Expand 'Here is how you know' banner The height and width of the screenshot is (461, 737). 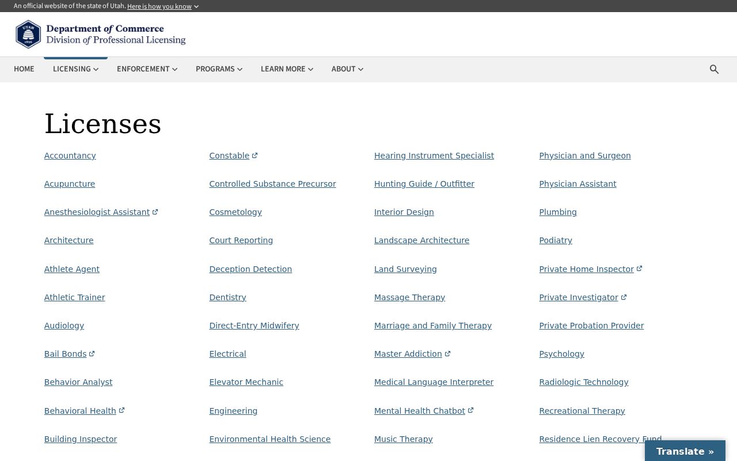point(163,6)
